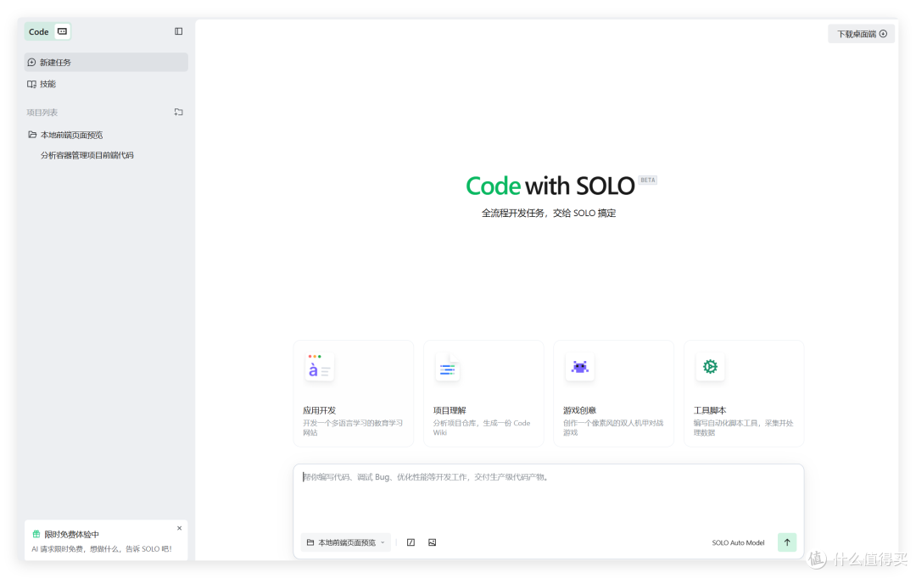Click the Code mode switch icon
This screenshot has height=578, width=916.
(x=62, y=31)
